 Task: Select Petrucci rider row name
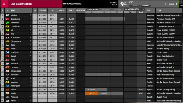click(x=14, y=97)
